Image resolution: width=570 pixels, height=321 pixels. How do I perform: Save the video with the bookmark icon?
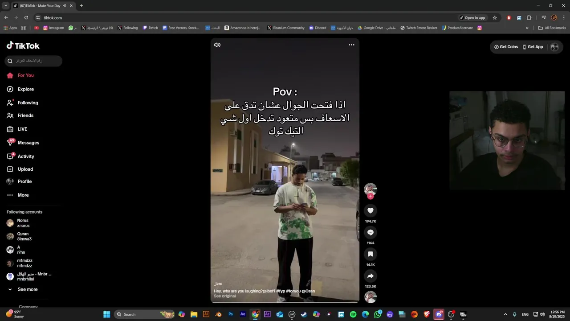[370, 254]
